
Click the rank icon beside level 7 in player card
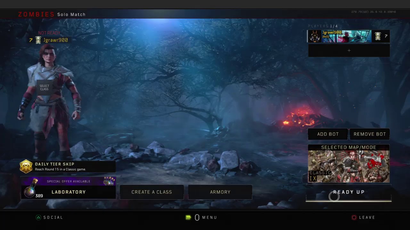[378, 36]
